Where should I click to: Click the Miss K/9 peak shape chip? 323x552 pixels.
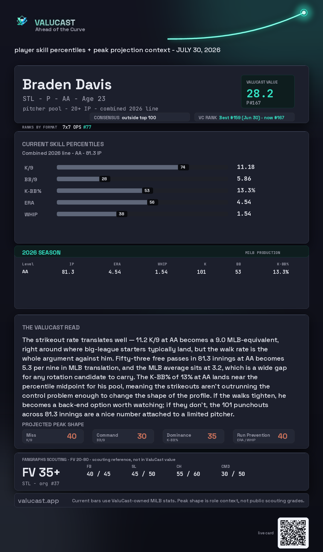53,436
